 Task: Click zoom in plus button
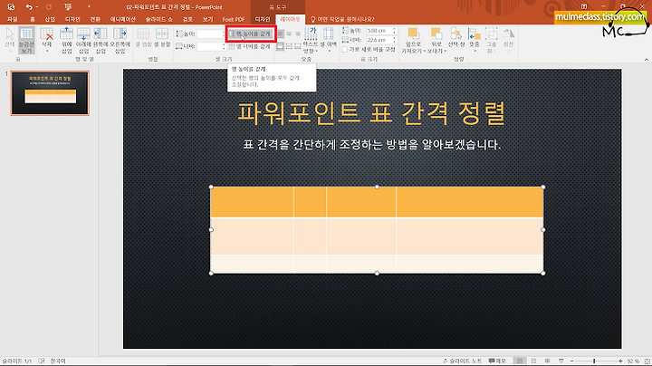[620, 361]
